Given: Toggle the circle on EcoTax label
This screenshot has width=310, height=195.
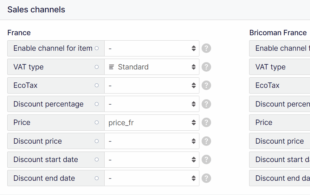Looking at the screenshot, I should 97,85.
